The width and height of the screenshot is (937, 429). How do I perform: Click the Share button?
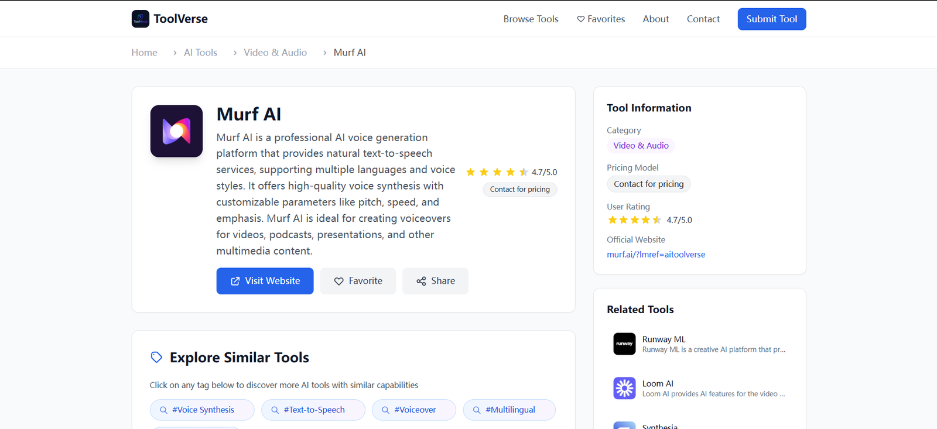[435, 281]
